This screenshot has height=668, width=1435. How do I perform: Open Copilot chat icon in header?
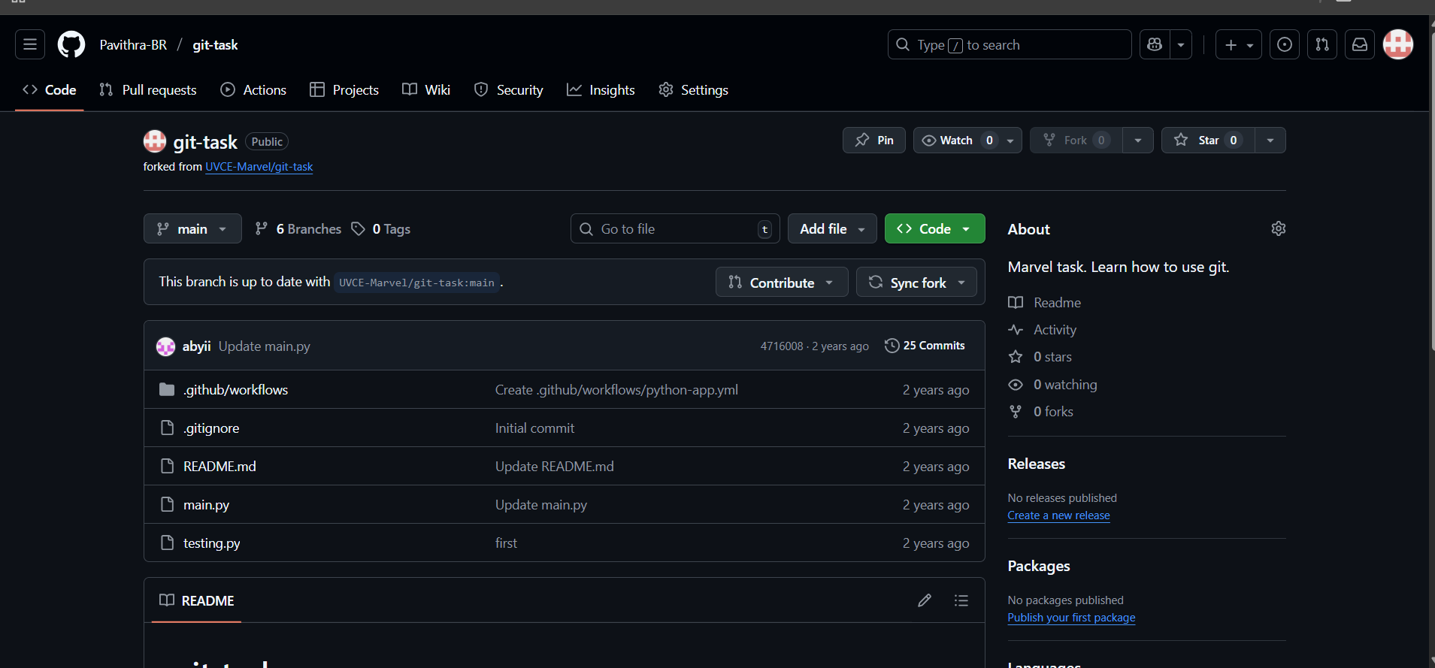1155,45
